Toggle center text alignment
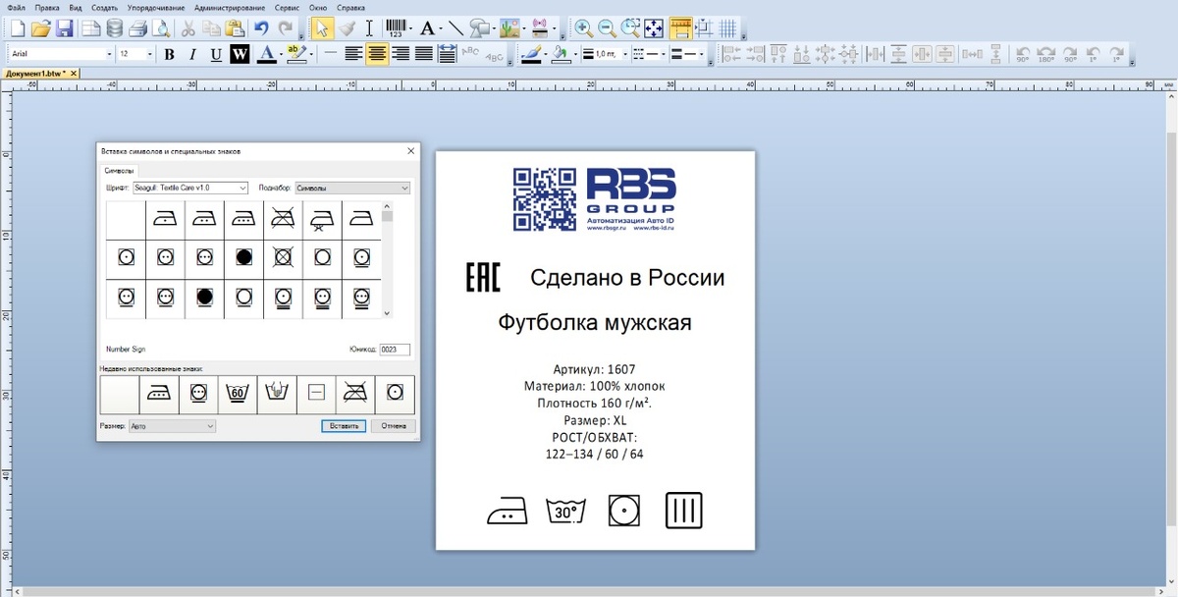 pyautogui.click(x=378, y=54)
